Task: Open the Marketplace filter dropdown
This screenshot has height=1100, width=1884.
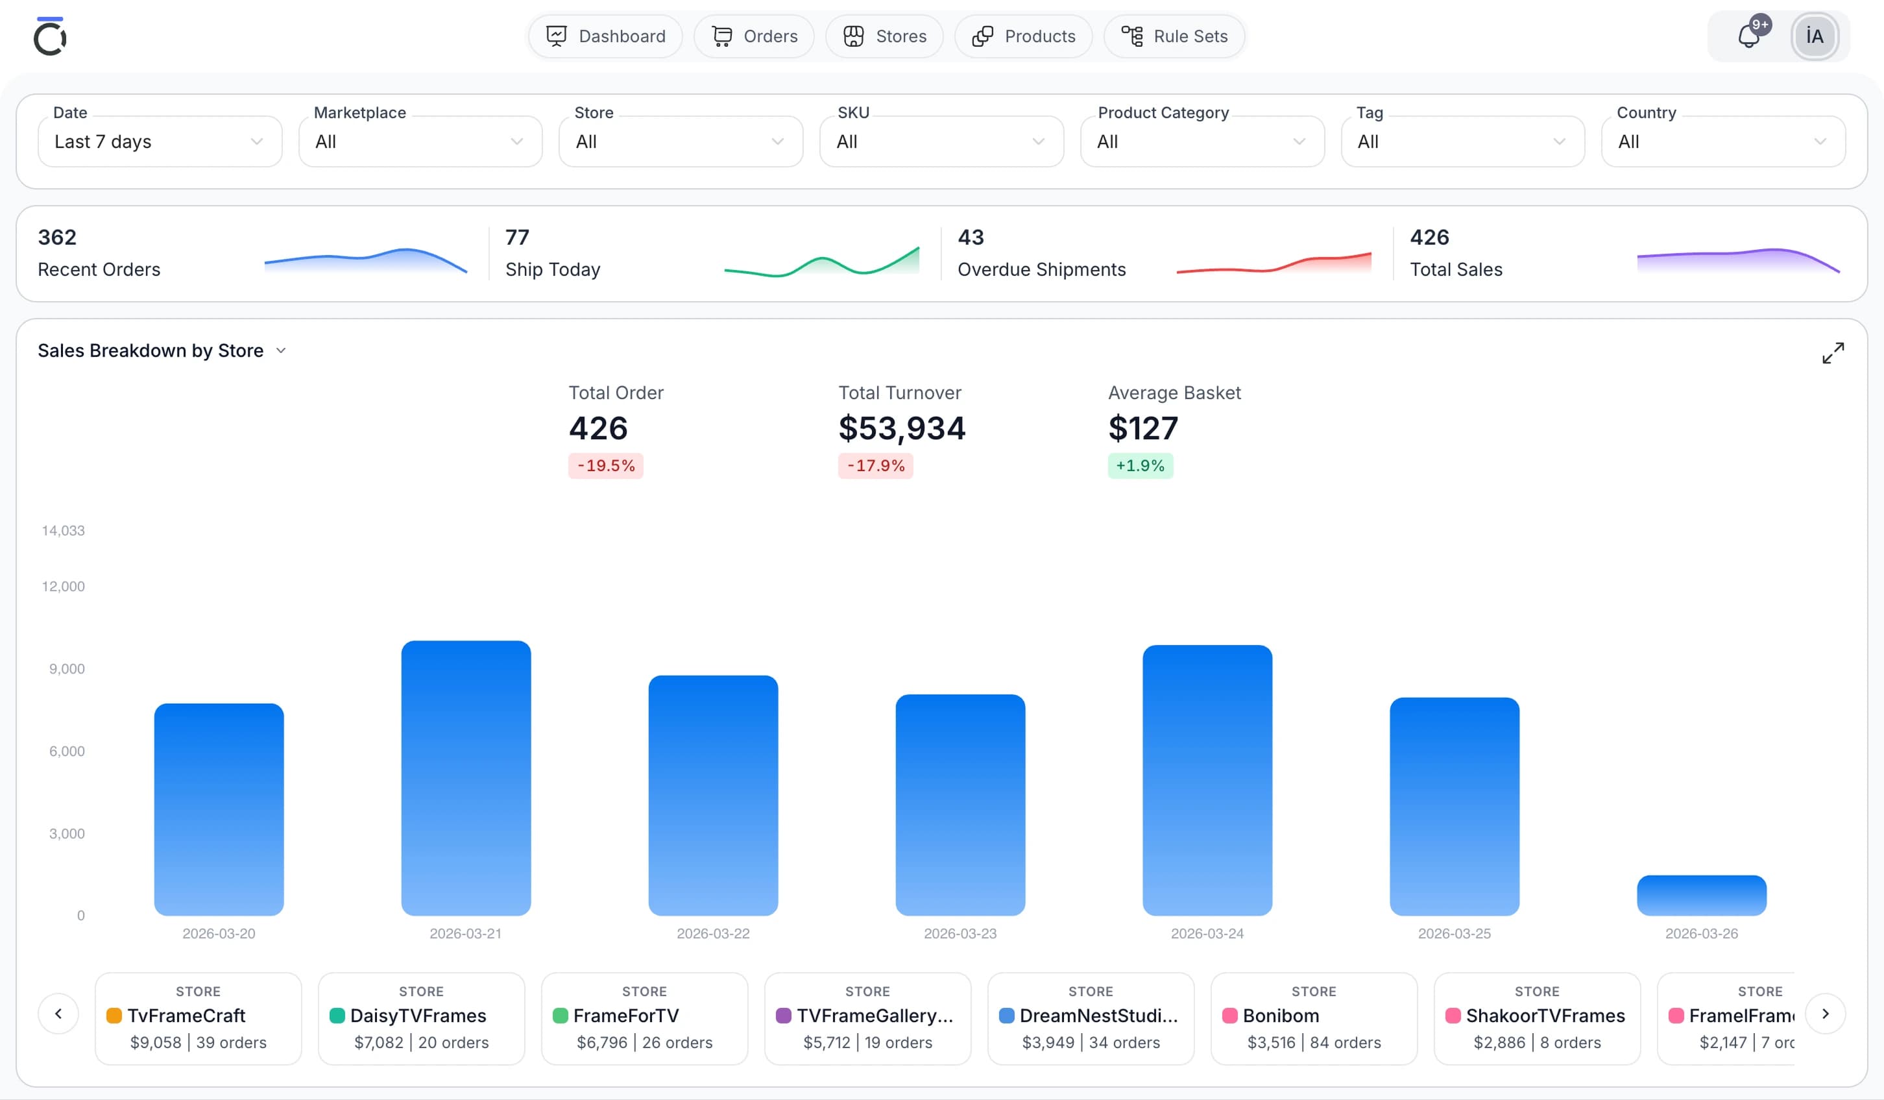Action: [x=420, y=141]
